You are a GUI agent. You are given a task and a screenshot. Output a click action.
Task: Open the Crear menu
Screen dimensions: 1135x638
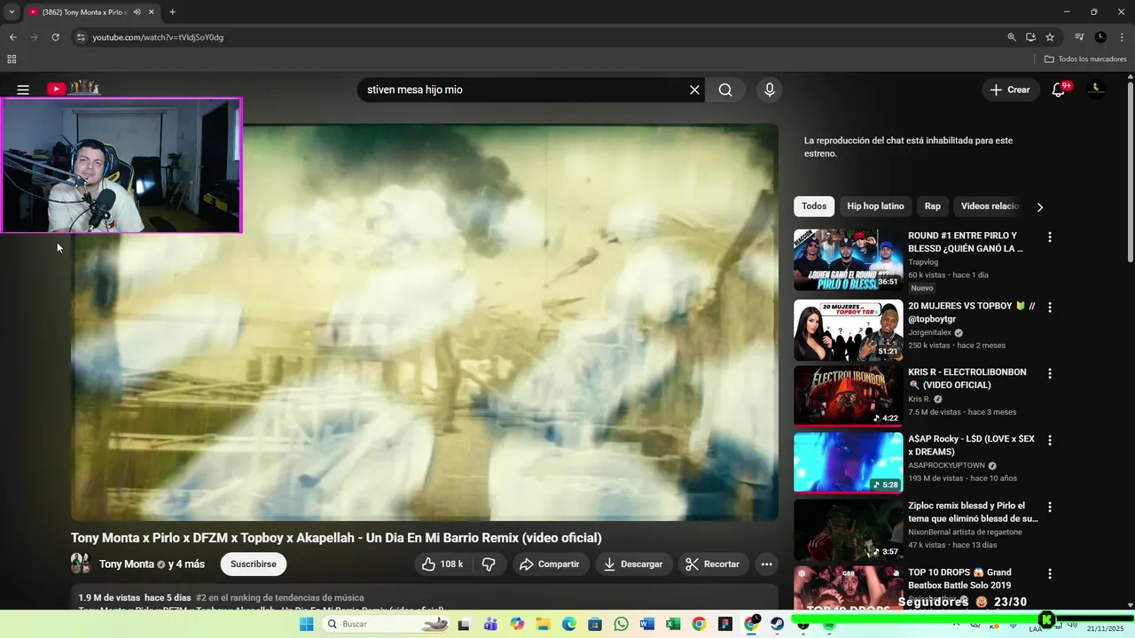1010,89
